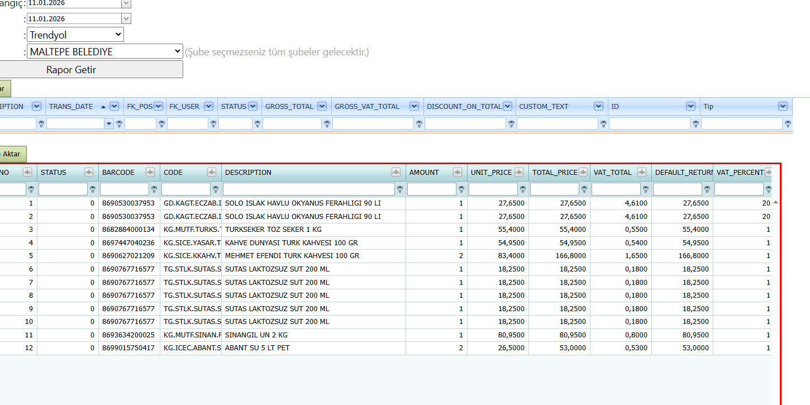This screenshot has height=405, width=810.
Task: Click filter text box under CUSTOM_TEXT header
Action: [558, 124]
